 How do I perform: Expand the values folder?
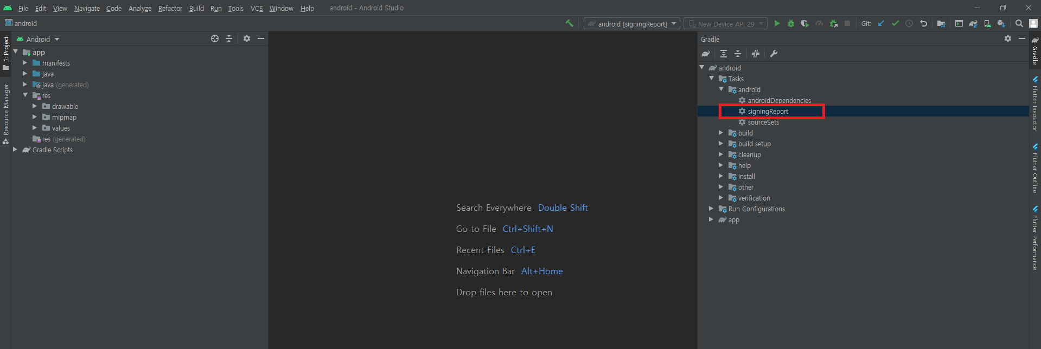(35, 128)
